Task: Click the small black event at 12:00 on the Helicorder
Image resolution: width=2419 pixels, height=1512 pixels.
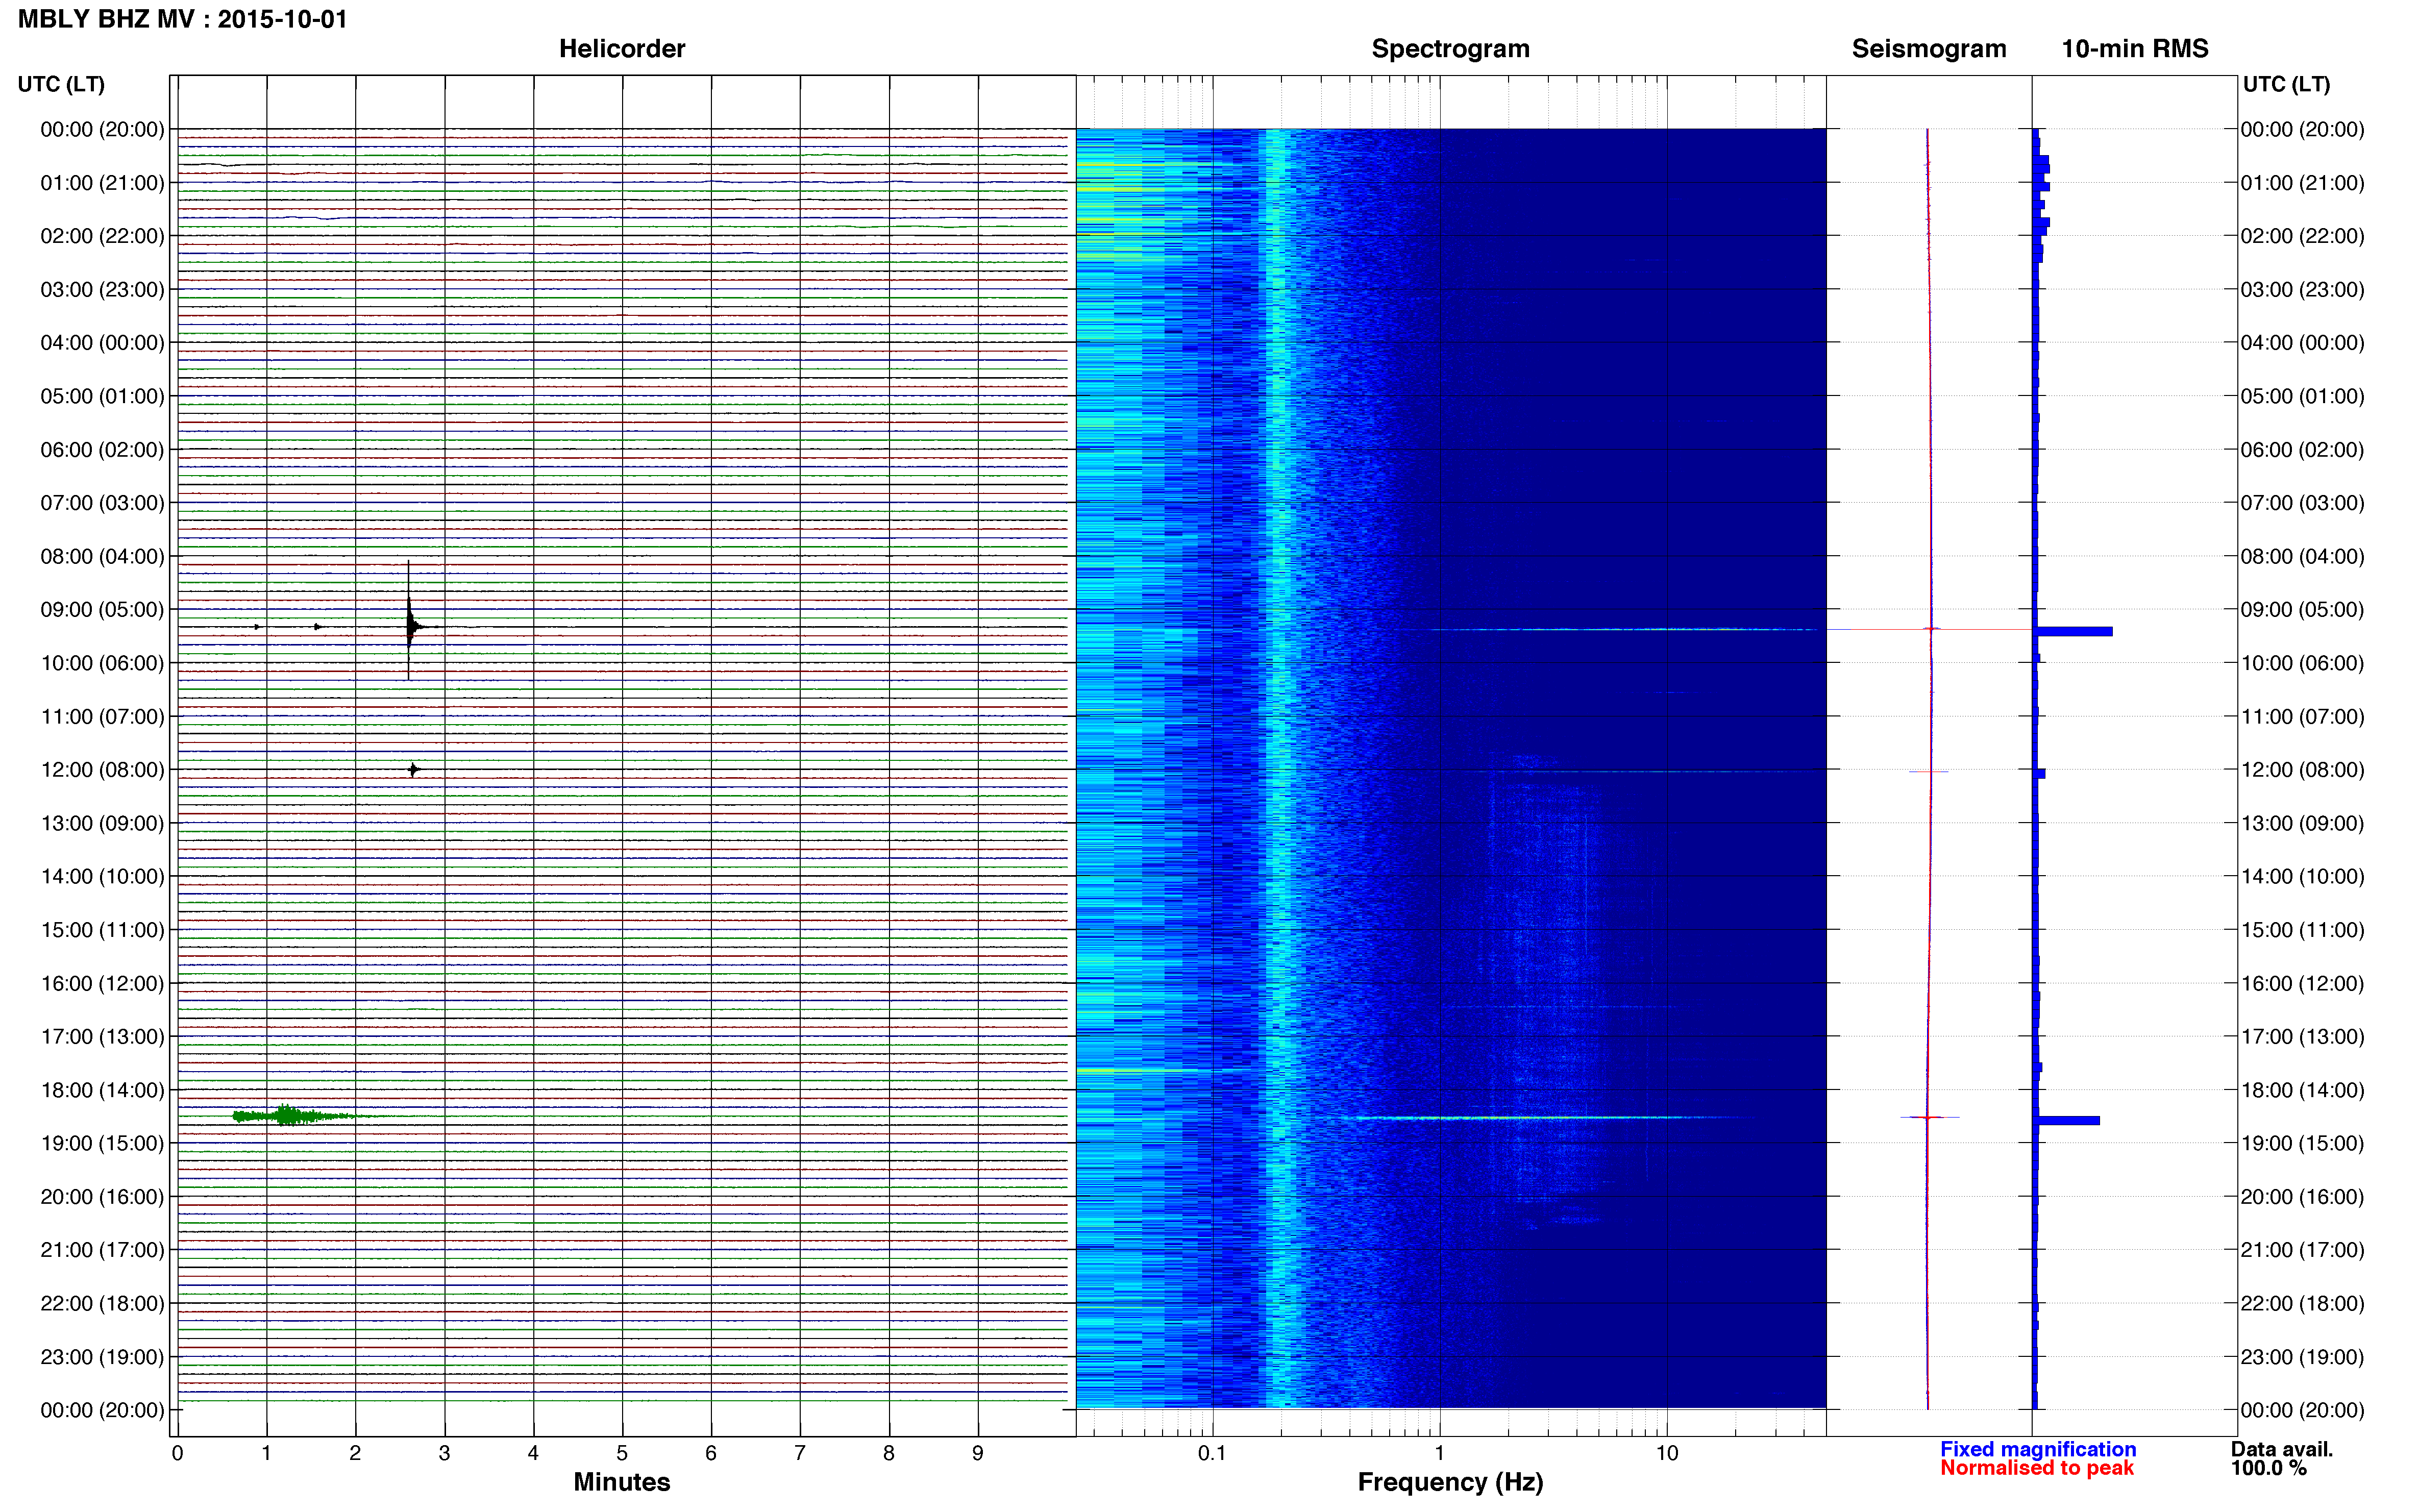Action: 413,769
